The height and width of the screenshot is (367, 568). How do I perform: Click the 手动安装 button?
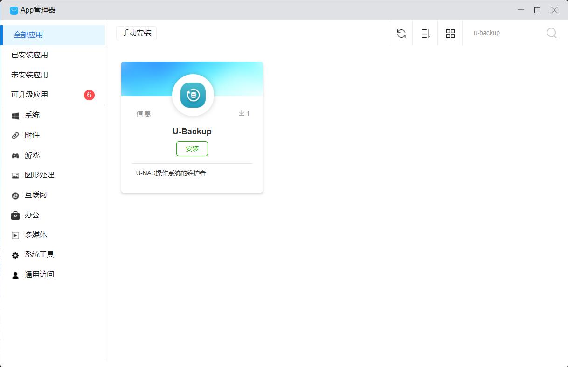tap(136, 33)
